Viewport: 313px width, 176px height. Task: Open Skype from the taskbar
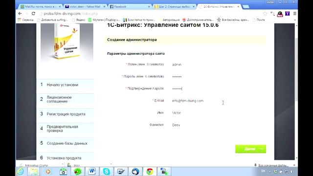107,172
